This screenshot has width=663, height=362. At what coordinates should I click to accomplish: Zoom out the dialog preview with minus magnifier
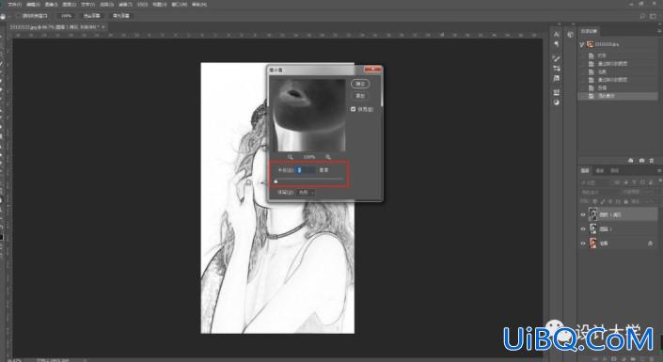point(290,157)
